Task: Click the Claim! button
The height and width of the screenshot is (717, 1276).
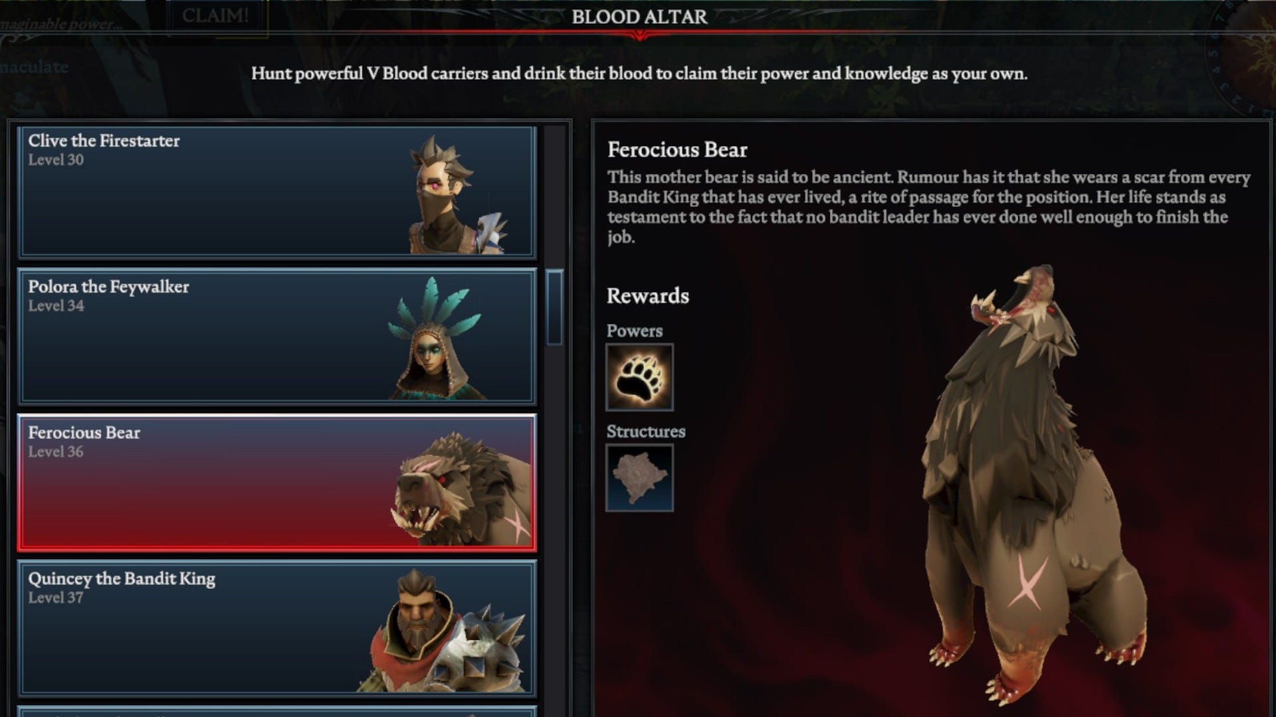Action: coord(215,16)
